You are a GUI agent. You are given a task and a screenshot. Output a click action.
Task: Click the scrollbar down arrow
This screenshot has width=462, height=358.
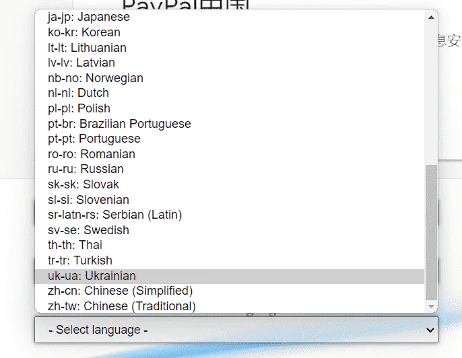click(431, 306)
